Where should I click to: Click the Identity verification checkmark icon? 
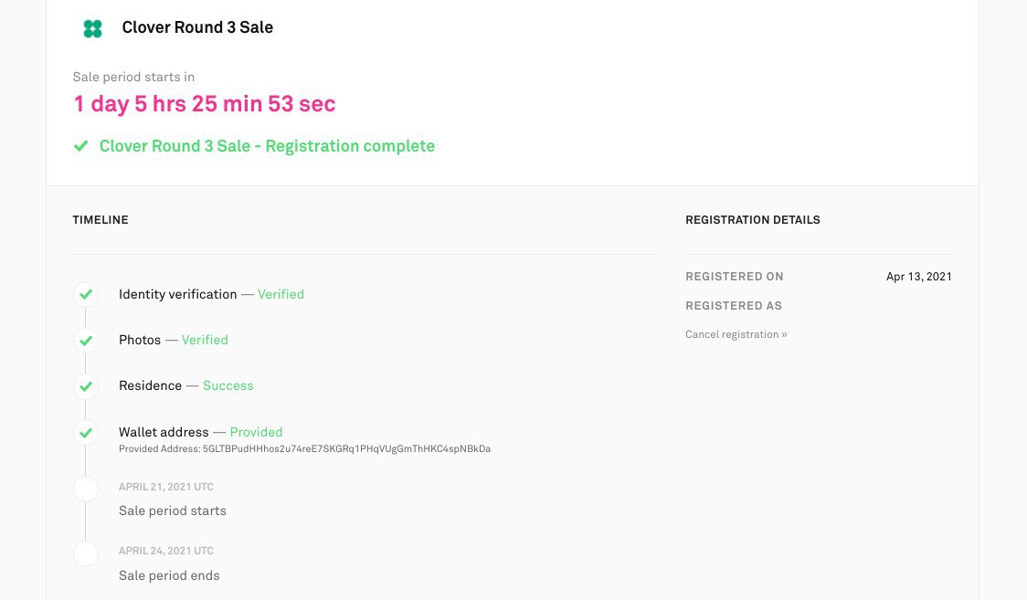coord(86,294)
